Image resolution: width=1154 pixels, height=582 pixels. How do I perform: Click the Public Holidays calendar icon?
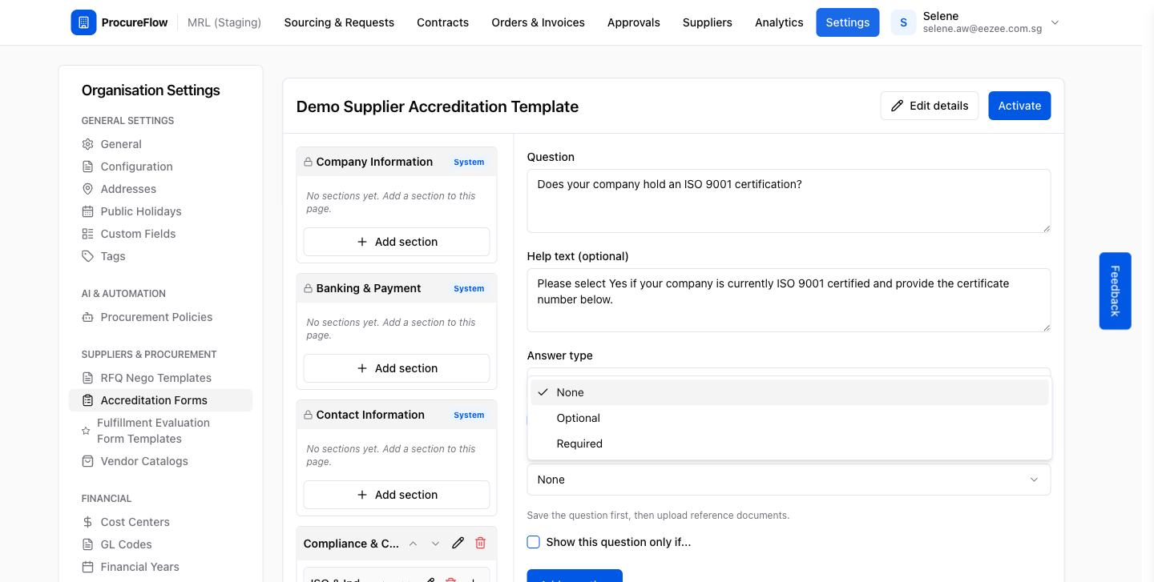[x=88, y=211]
